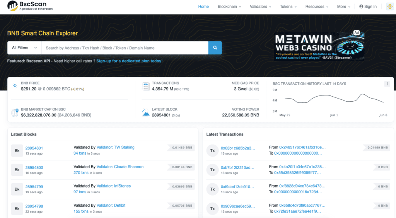
Task: Open the All Filters dropdown
Action: click(24, 48)
